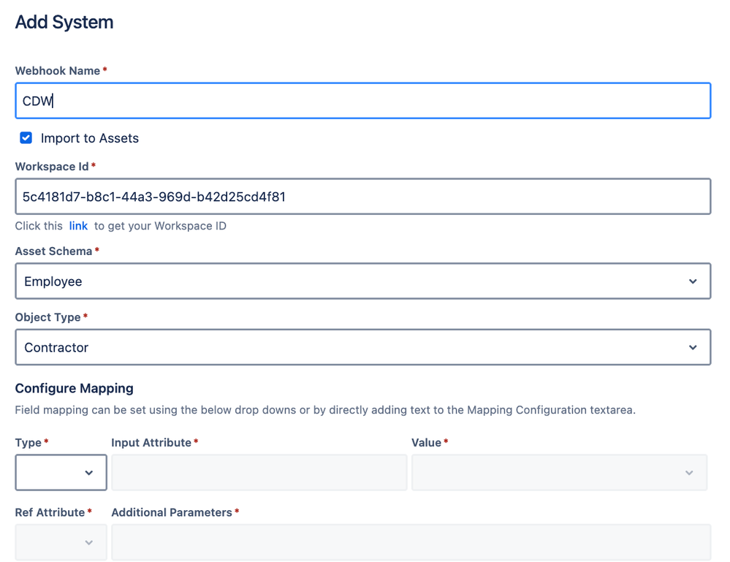The image size is (730, 562).
Task: Click the Value field chevron arrow
Action: click(x=688, y=473)
